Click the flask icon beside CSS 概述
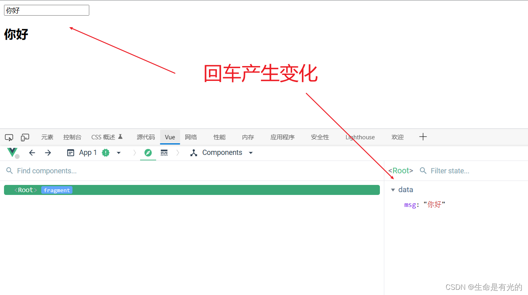The image size is (528, 295). 120,137
